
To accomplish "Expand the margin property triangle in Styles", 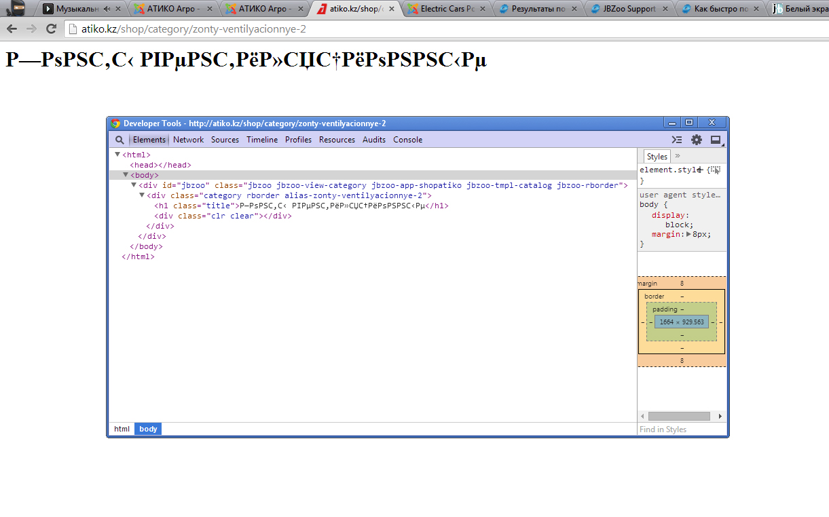I will pos(688,234).
